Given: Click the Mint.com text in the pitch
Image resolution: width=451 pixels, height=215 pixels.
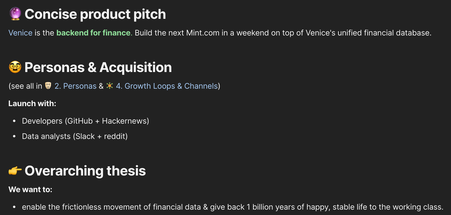Looking at the screenshot, I should click(x=203, y=33).
